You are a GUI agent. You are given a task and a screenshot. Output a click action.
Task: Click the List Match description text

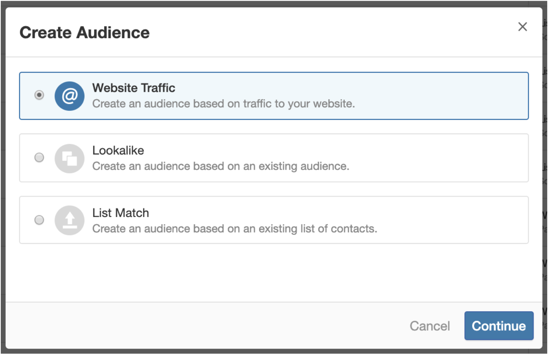(234, 229)
